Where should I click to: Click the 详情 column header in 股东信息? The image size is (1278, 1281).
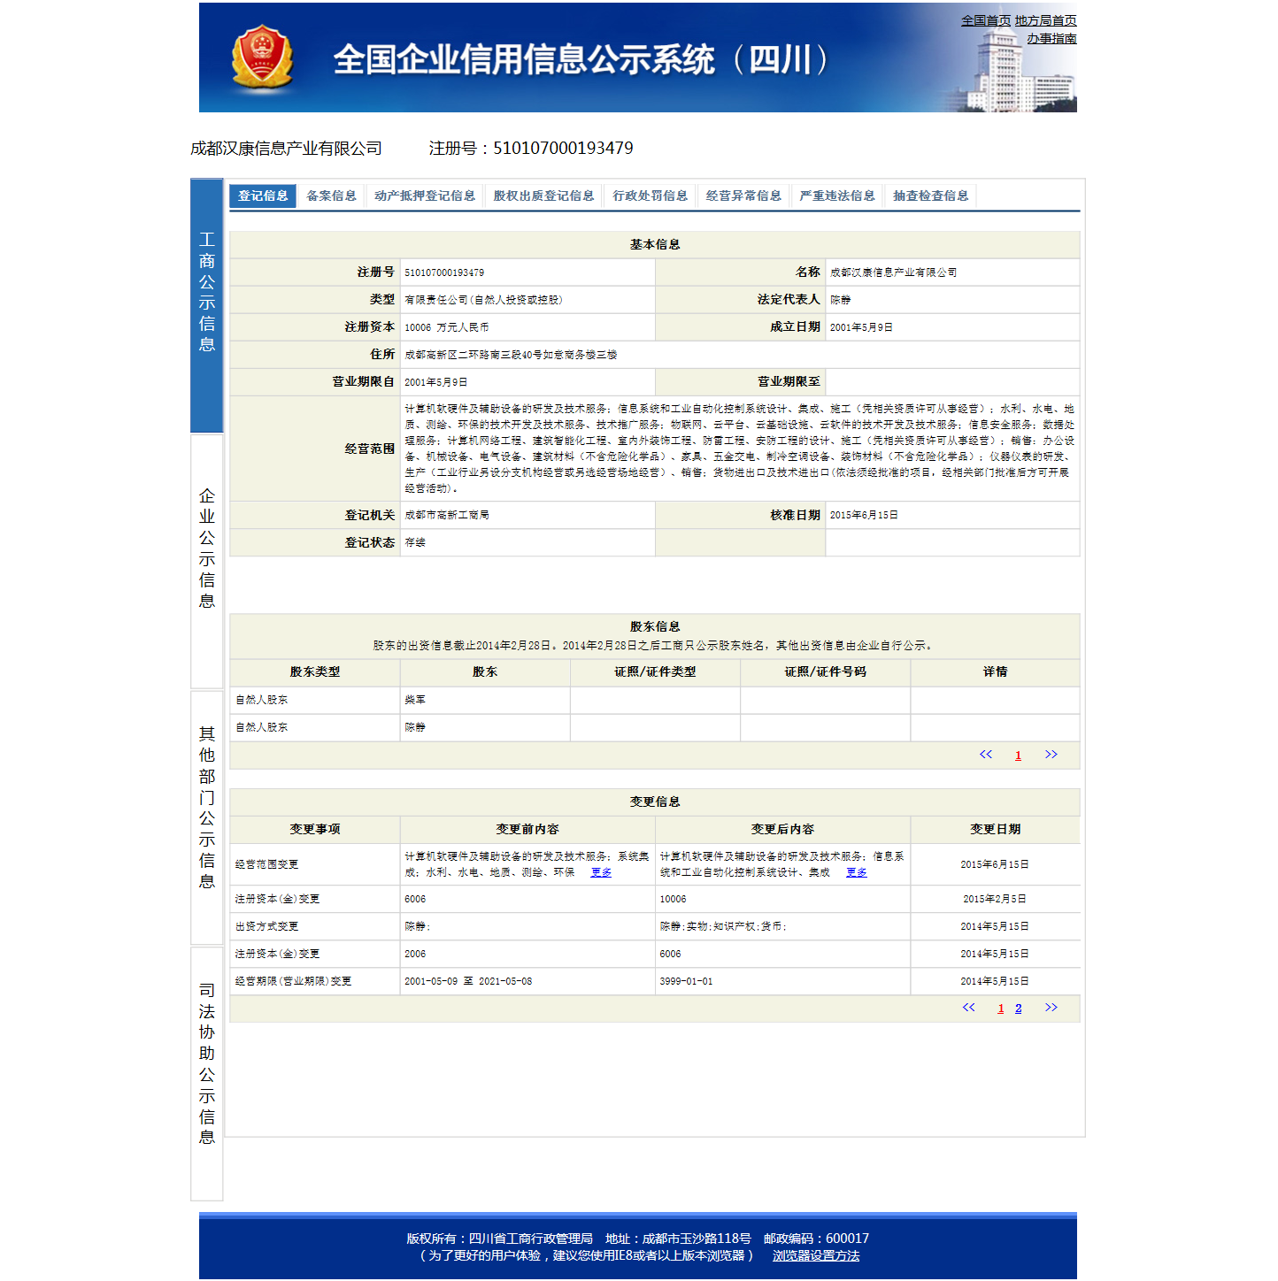[x=995, y=671]
